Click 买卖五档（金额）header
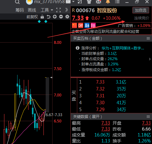 (x=88, y=39)
